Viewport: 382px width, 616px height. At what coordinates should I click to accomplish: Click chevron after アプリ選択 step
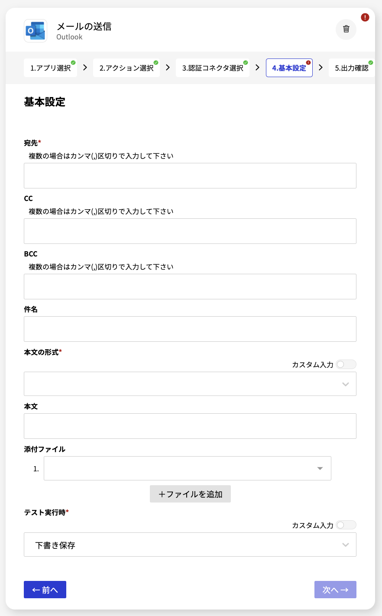click(85, 68)
